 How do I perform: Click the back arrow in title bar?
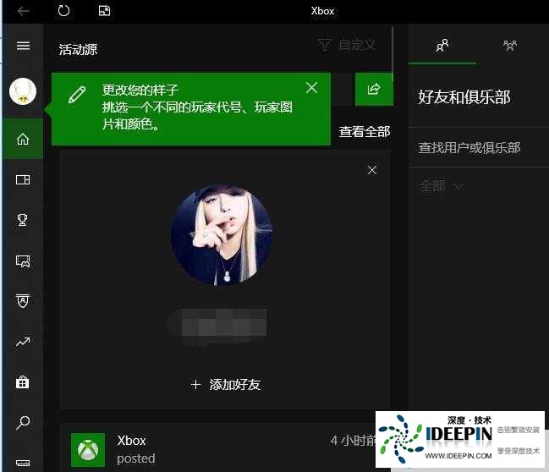tap(23, 11)
